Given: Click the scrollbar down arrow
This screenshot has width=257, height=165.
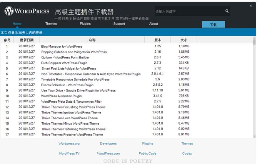Looking at the screenshot, I should [254, 136].
